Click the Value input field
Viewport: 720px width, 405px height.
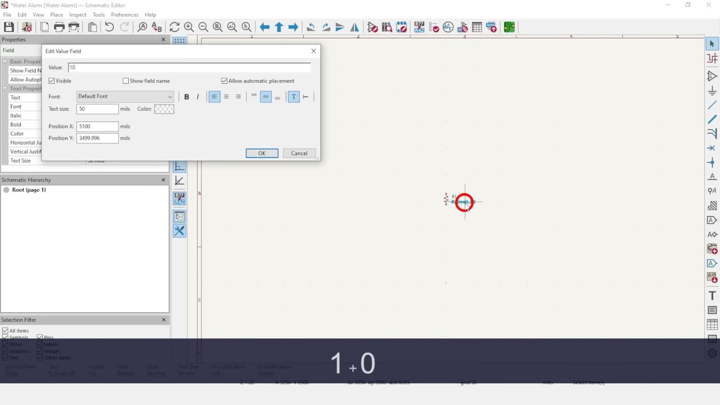189,67
